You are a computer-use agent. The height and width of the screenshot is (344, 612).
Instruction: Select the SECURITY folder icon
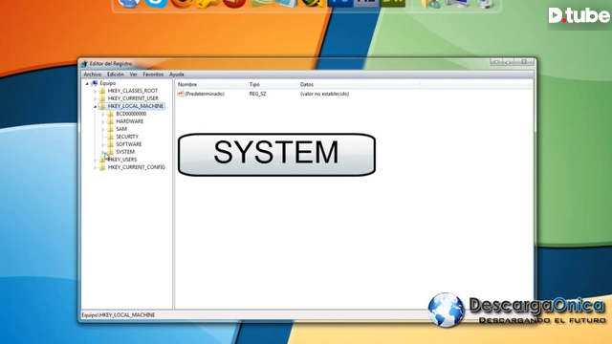(x=111, y=137)
